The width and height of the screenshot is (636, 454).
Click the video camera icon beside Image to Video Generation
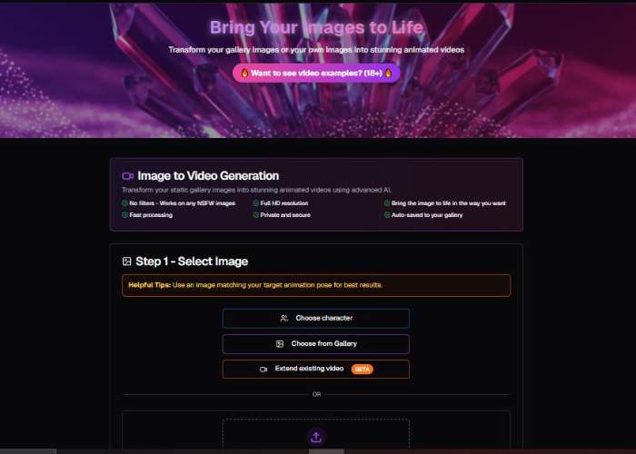[128, 176]
